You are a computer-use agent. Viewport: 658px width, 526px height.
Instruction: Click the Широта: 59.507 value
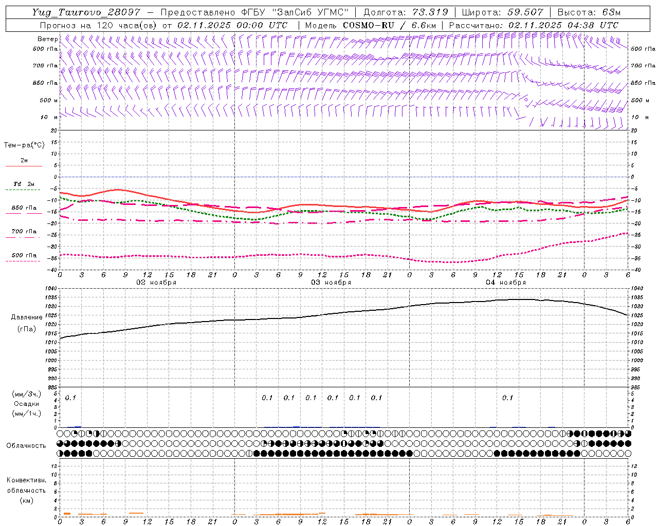[x=502, y=12]
